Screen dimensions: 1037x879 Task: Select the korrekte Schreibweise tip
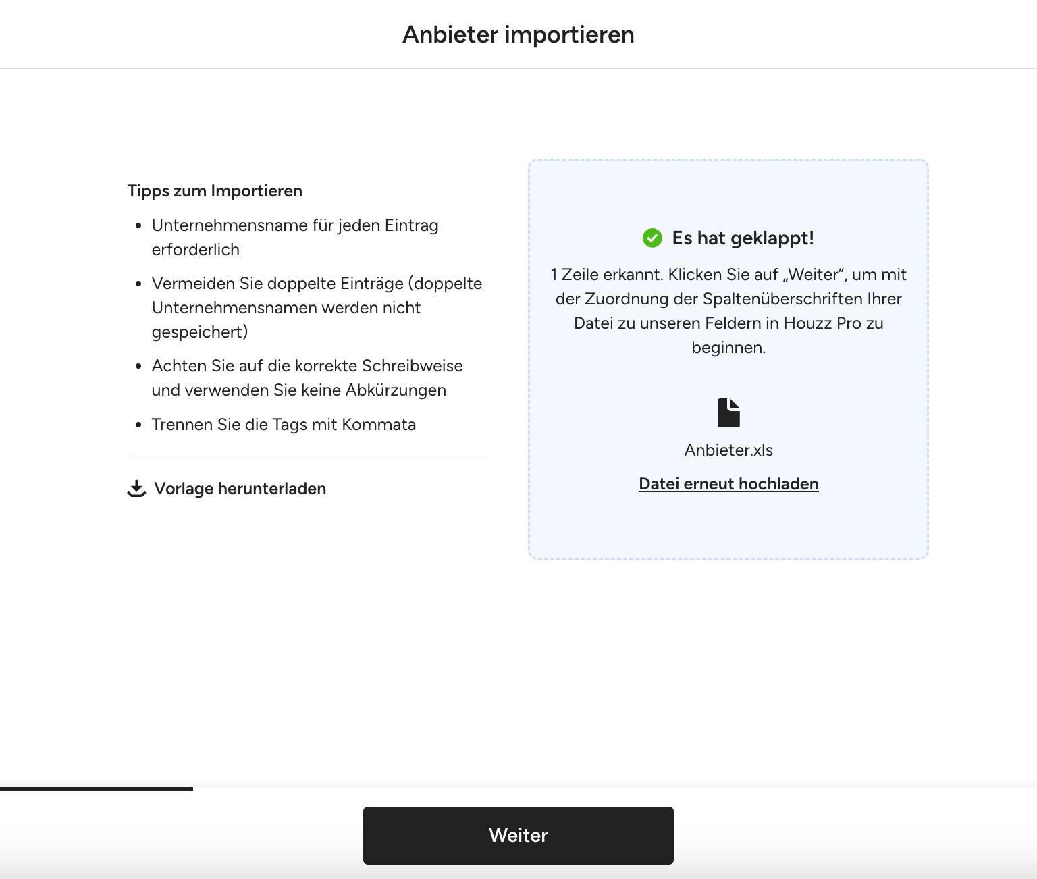307,378
